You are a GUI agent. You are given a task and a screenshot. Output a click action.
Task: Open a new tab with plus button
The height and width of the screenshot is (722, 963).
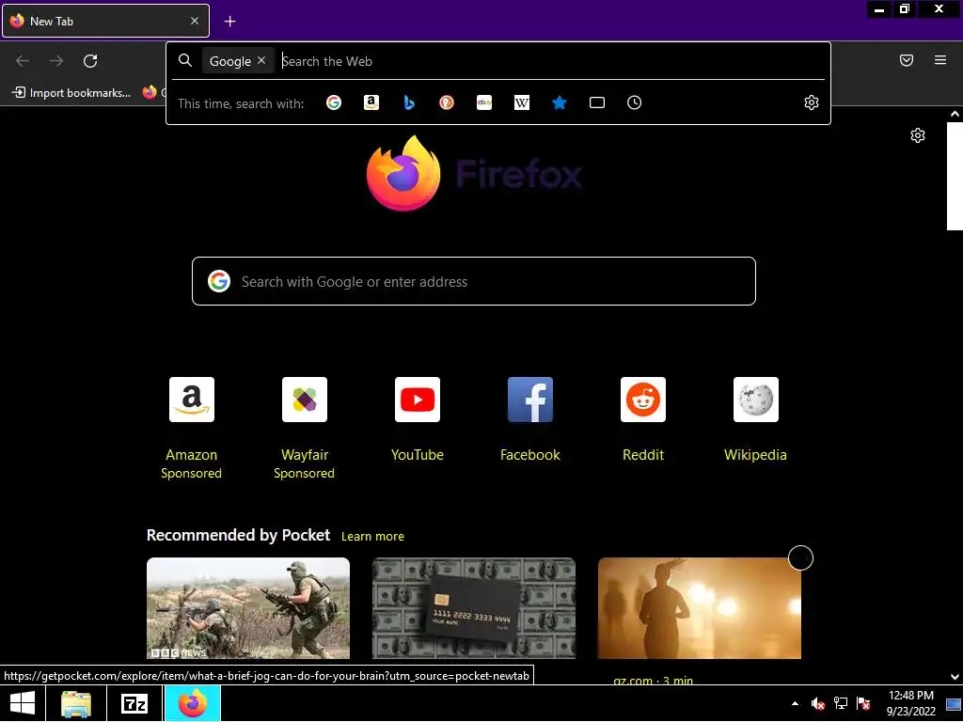click(229, 22)
